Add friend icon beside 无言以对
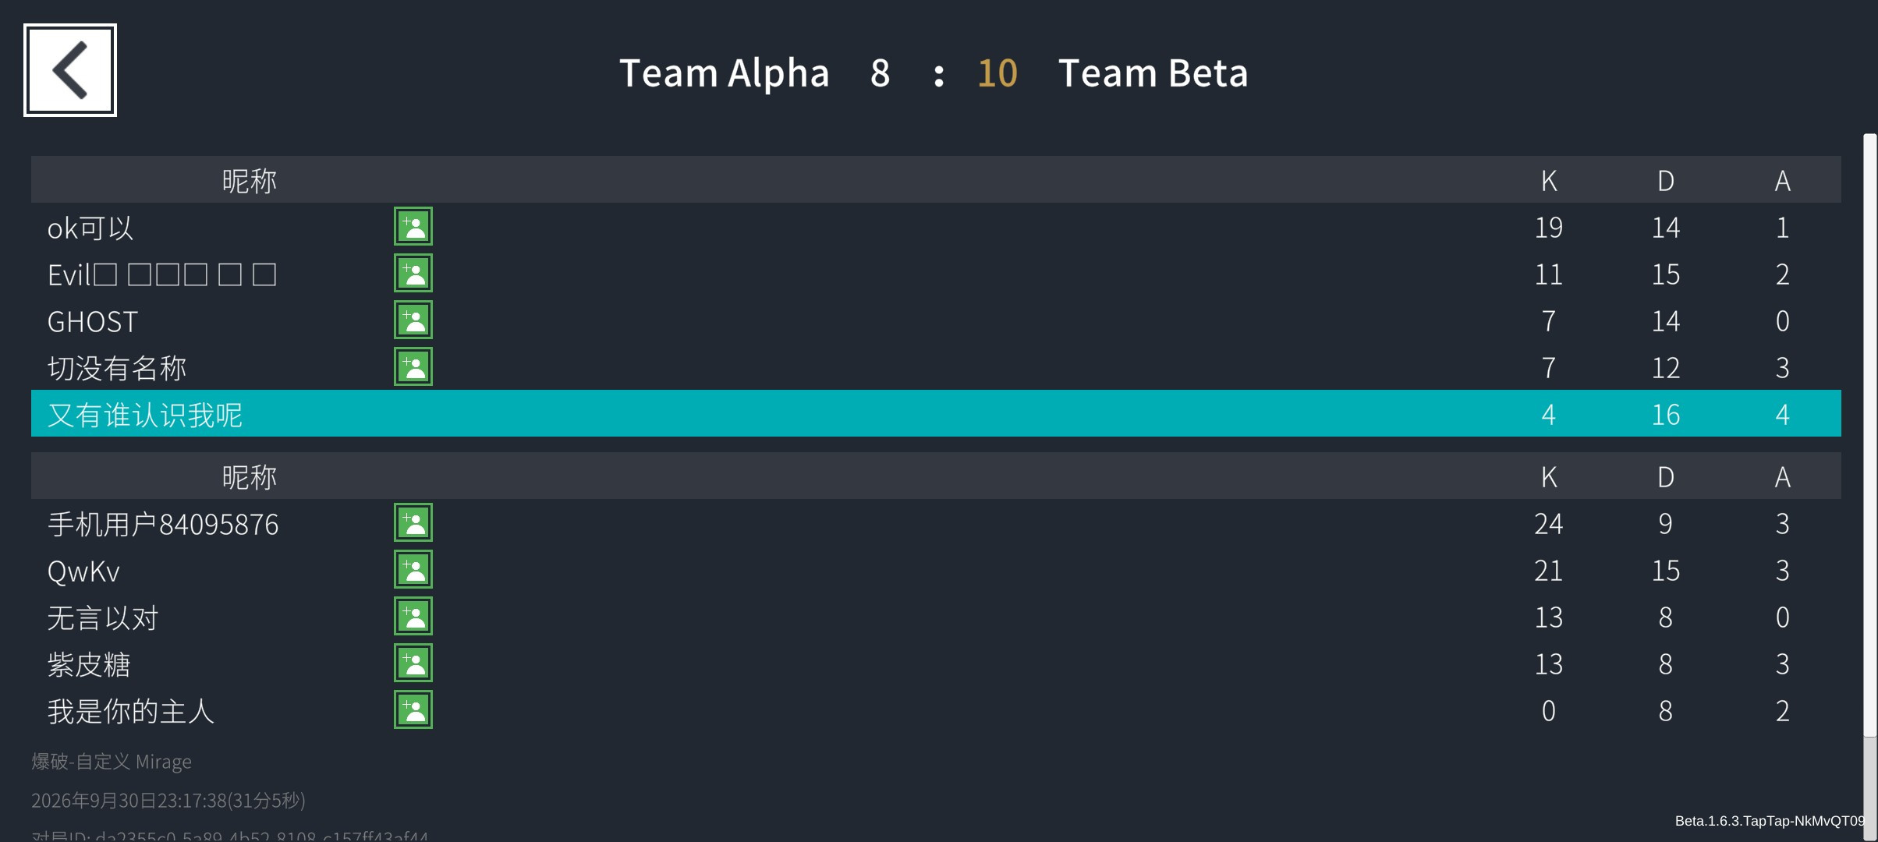This screenshot has height=842, width=1878. point(413,616)
